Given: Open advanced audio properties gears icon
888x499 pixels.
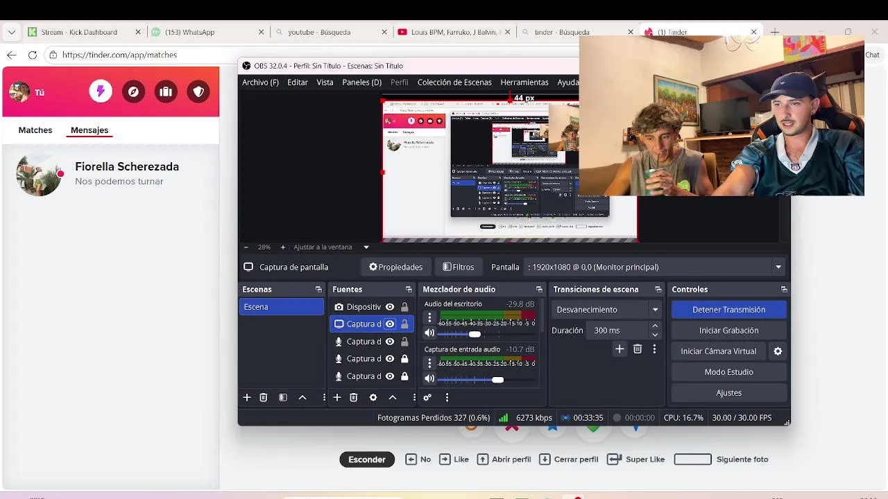Looking at the screenshot, I should click(427, 397).
